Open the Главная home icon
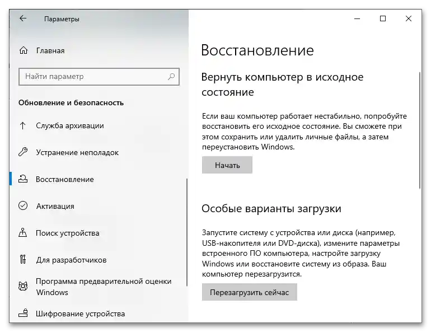This screenshot has width=431, height=332. pos(24,50)
